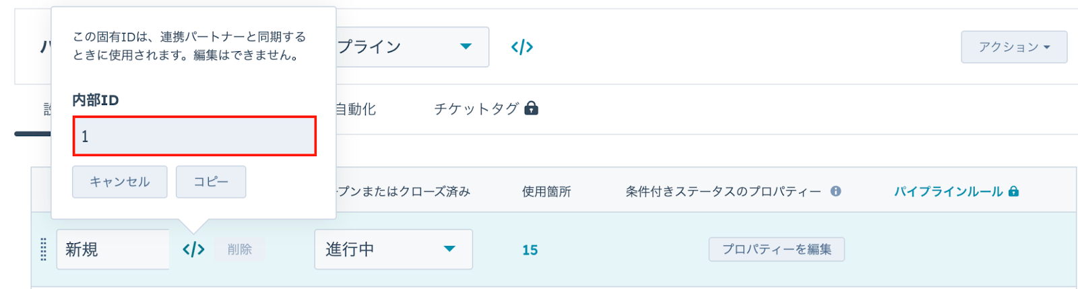Open the pipeline selection dropdown
Image resolution: width=1078 pixels, height=289 pixels.
pyautogui.click(x=412, y=47)
